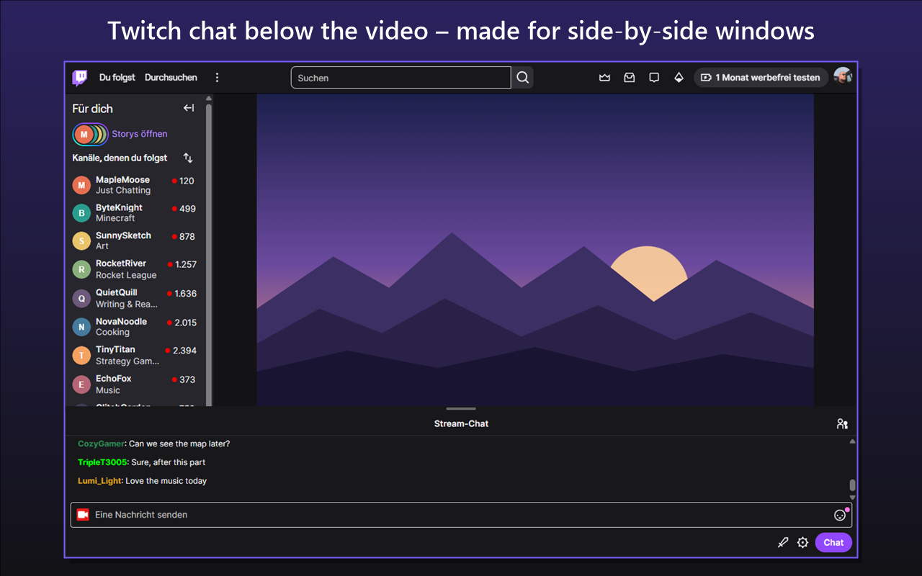The image size is (922, 576).
Task: Open the user profile avatar
Action: click(x=843, y=77)
